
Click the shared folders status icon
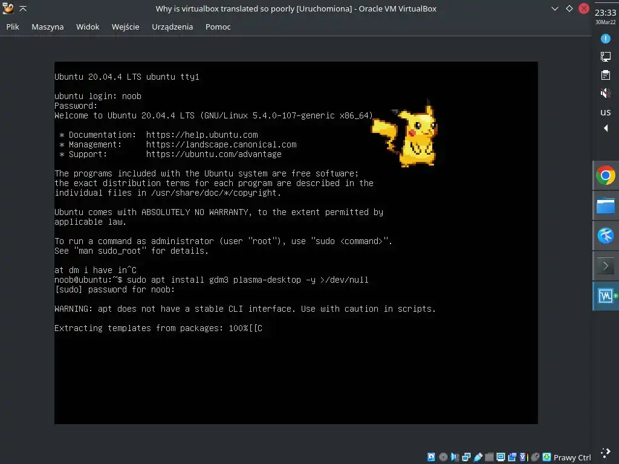pyautogui.click(x=489, y=457)
